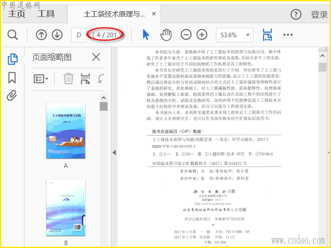Choose the selection arrow tool
The width and height of the screenshot is (331, 248).
(x=146, y=35)
